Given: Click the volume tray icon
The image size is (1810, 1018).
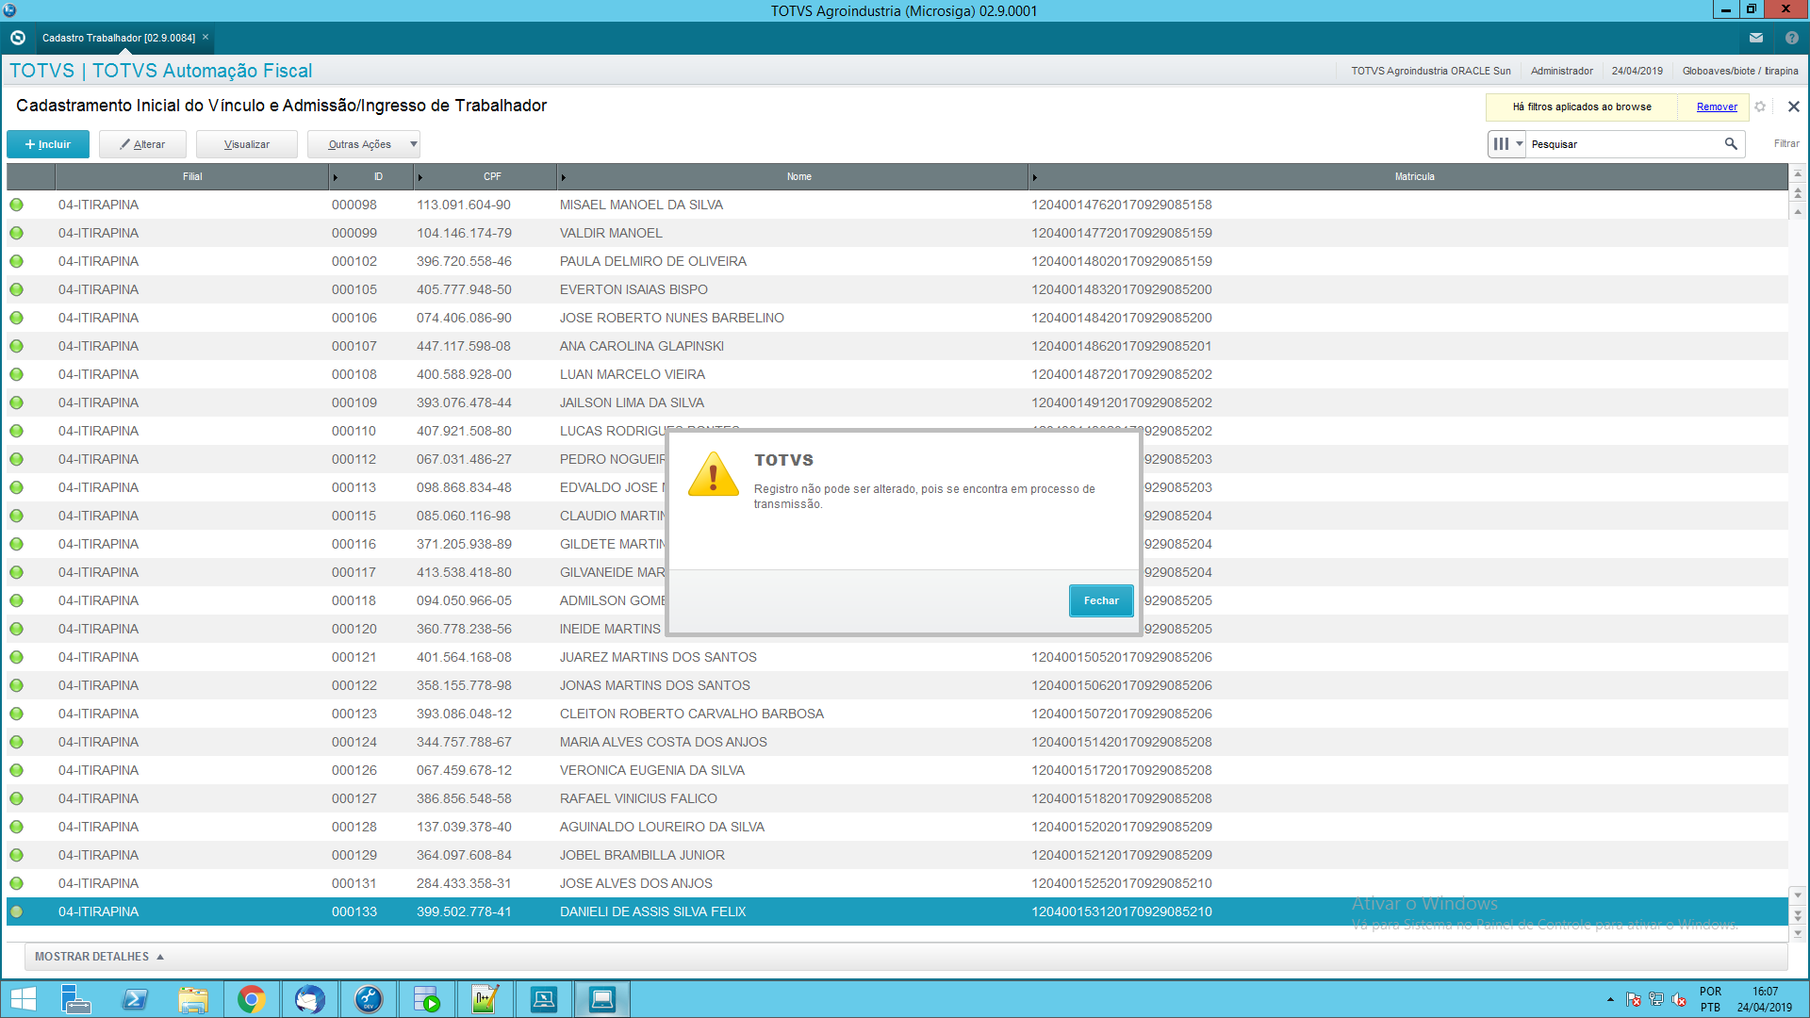Looking at the screenshot, I should point(1679,999).
